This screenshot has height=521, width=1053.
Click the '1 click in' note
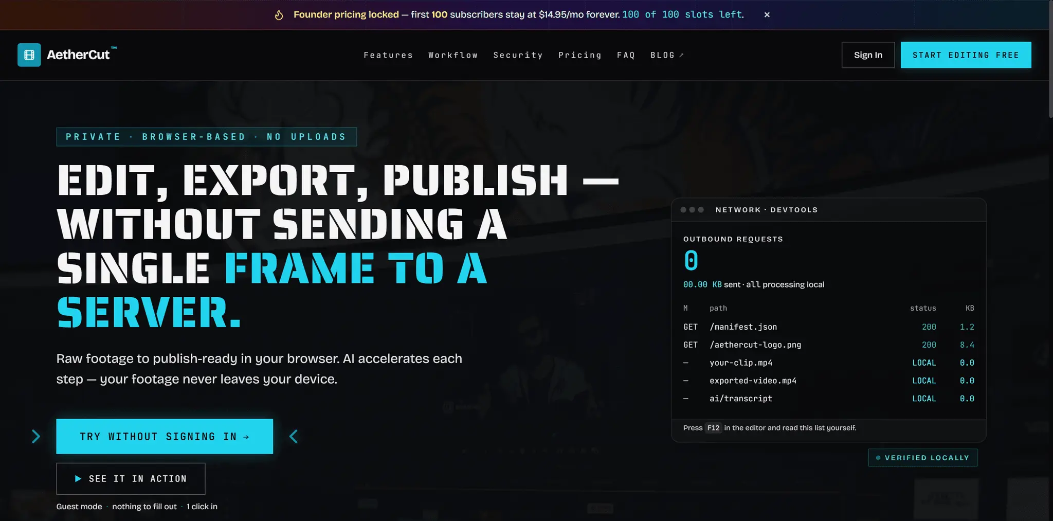click(x=202, y=507)
